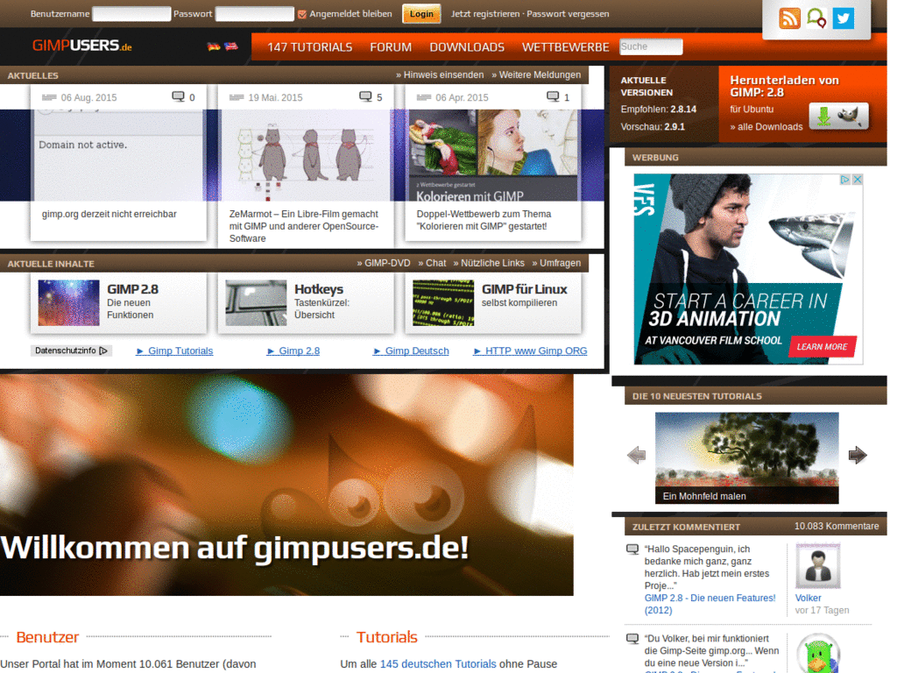Screen dimensions: 897x673
Task: Open 'Gimp Tutorials' ad link
Action: (x=174, y=351)
